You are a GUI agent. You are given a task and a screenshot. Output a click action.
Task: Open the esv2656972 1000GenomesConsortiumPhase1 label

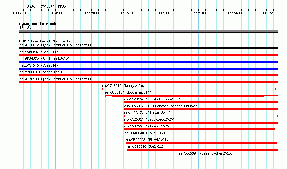click(163, 106)
